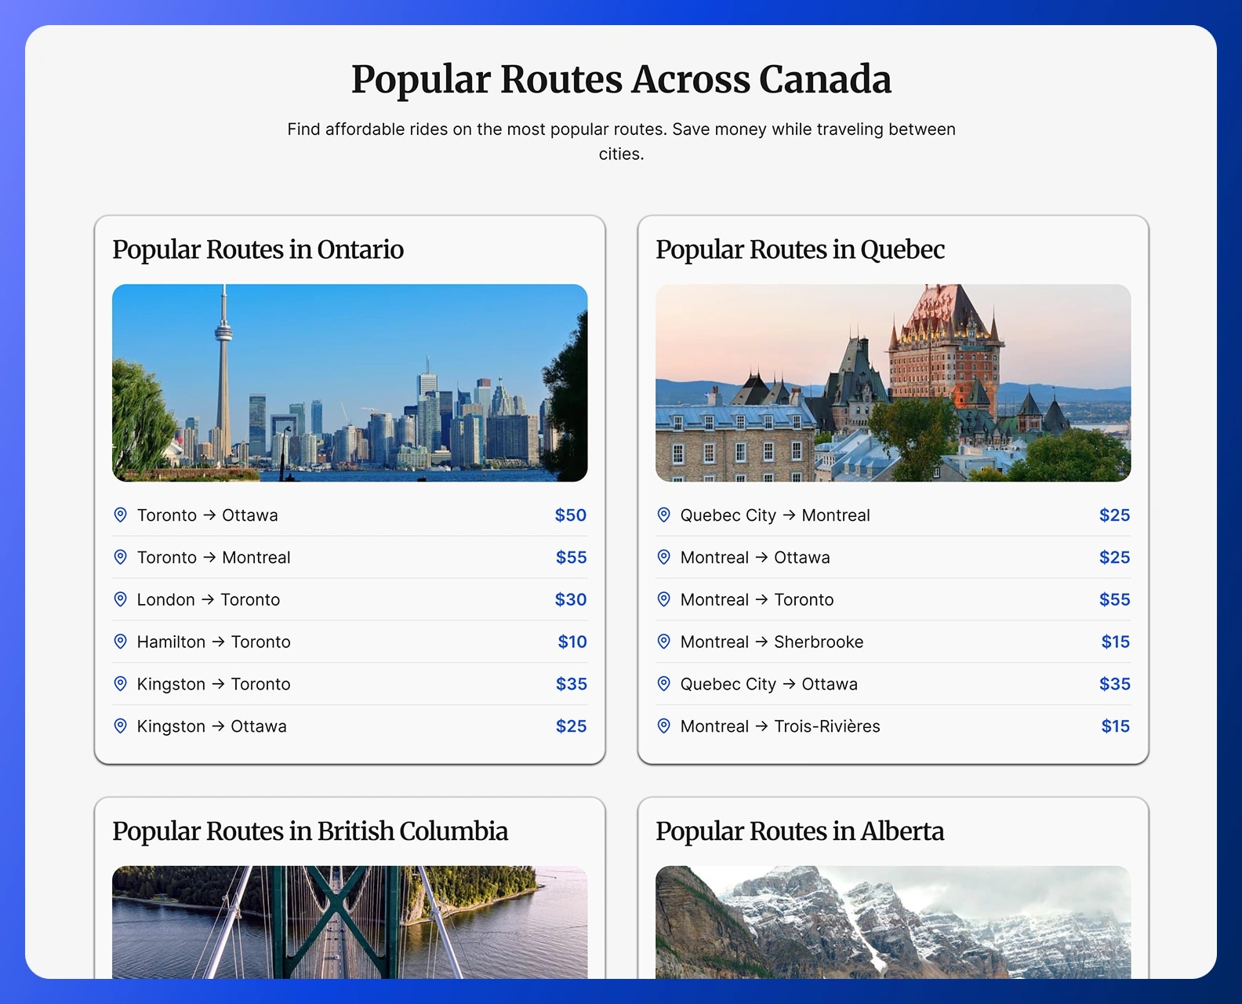Open the Montreal → Trois-Rivières route
Screen dimensions: 1242x1004
click(x=893, y=726)
